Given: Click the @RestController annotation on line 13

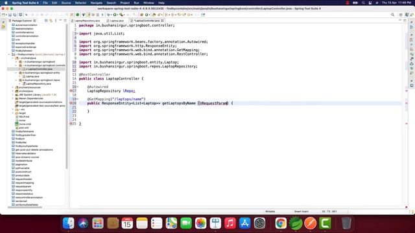Looking at the screenshot, I should pyautogui.click(x=95, y=74).
